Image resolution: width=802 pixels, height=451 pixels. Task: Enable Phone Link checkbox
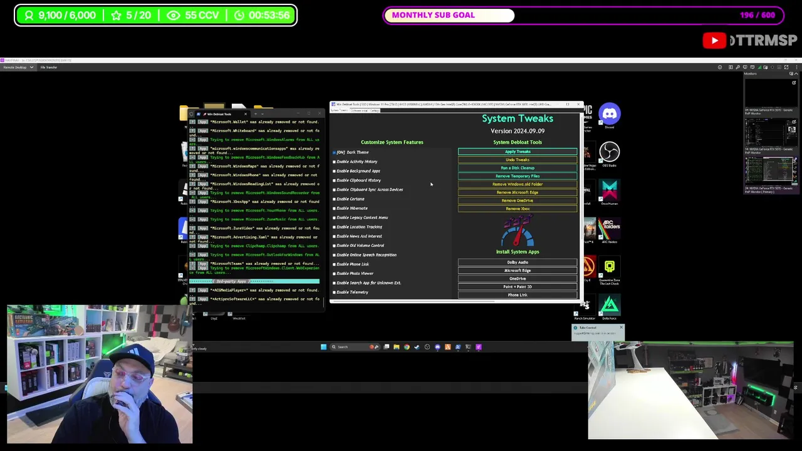tap(334, 264)
